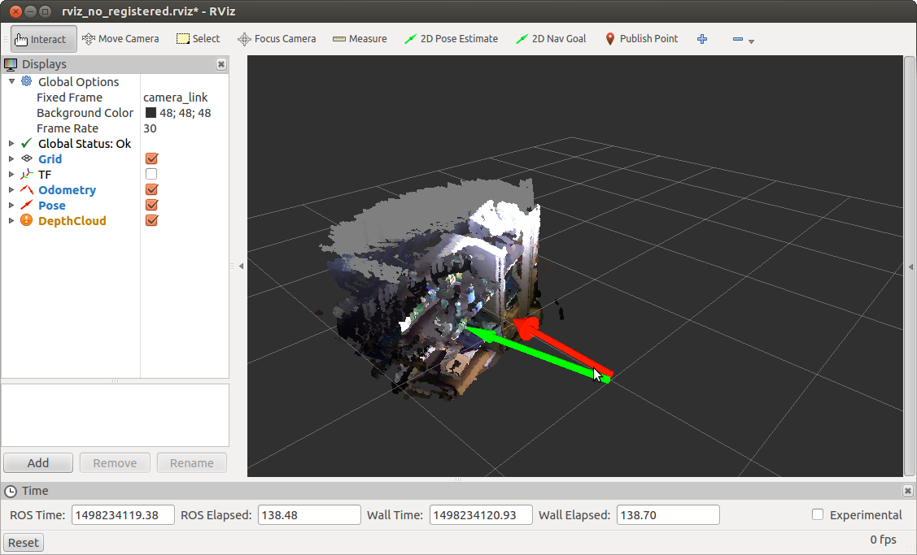Activate the Move Camera tool

coord(120,39)
